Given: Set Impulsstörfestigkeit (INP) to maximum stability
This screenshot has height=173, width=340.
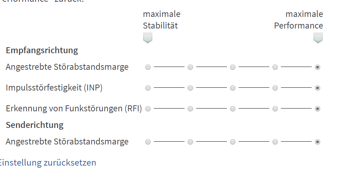Looking at the screenshot, I should coord(148,88).
